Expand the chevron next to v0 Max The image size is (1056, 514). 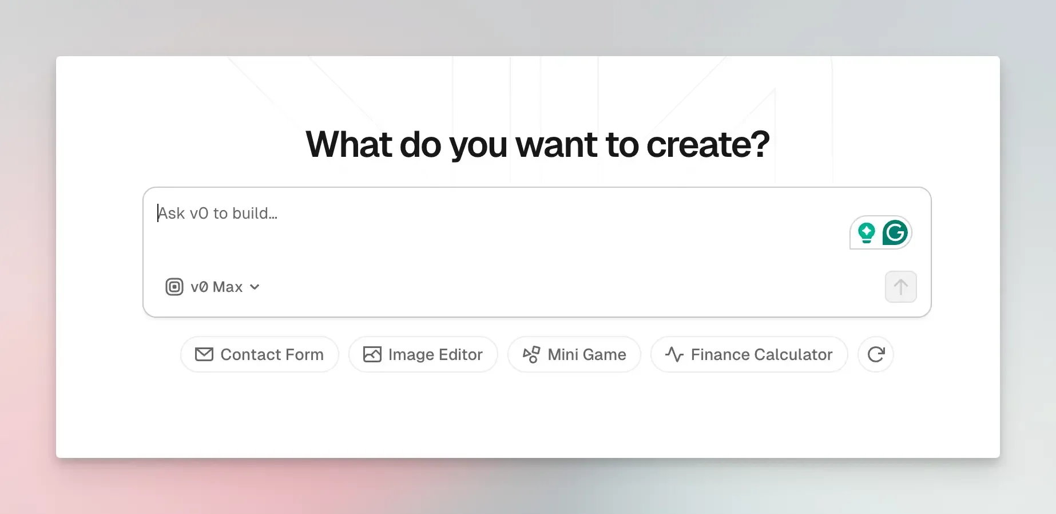(x=255, y=287)
